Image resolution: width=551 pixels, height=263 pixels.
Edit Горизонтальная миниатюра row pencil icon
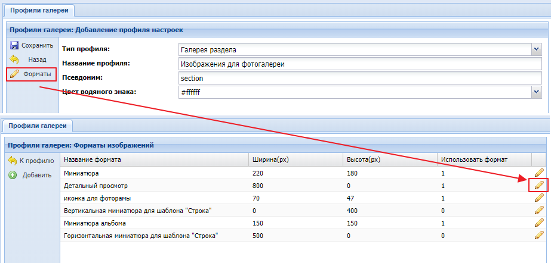[x=539, y=236]
